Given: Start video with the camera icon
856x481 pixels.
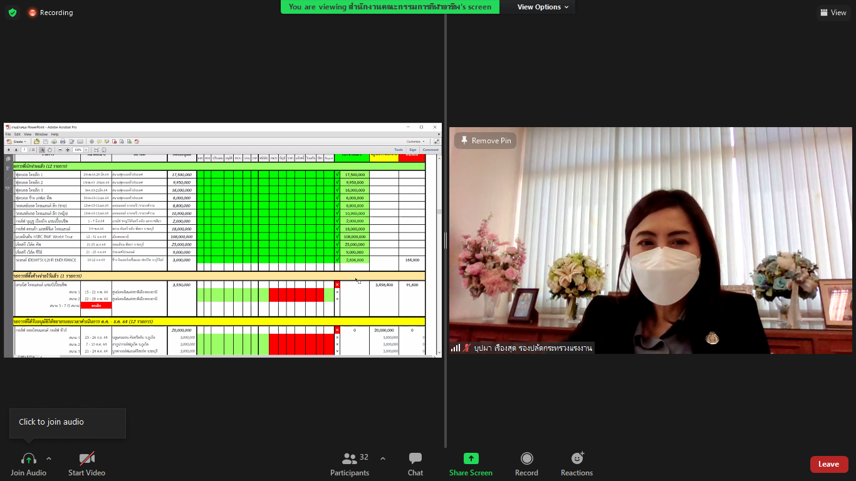Looking at the screenshot, I should [86, 459].
